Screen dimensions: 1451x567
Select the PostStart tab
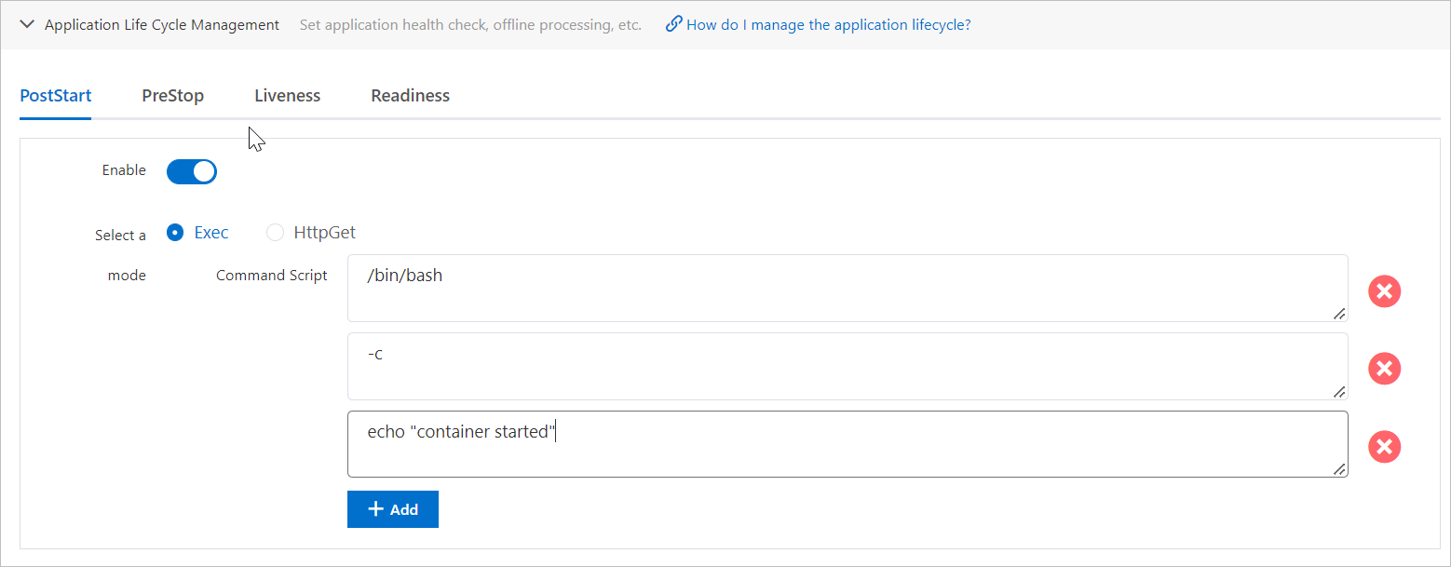pyautogui.click(x=55, y=96)
